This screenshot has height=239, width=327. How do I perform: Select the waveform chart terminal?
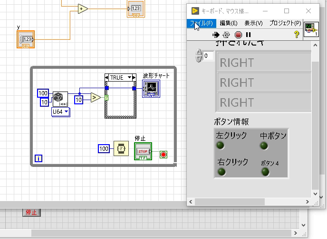coord(151,89)
